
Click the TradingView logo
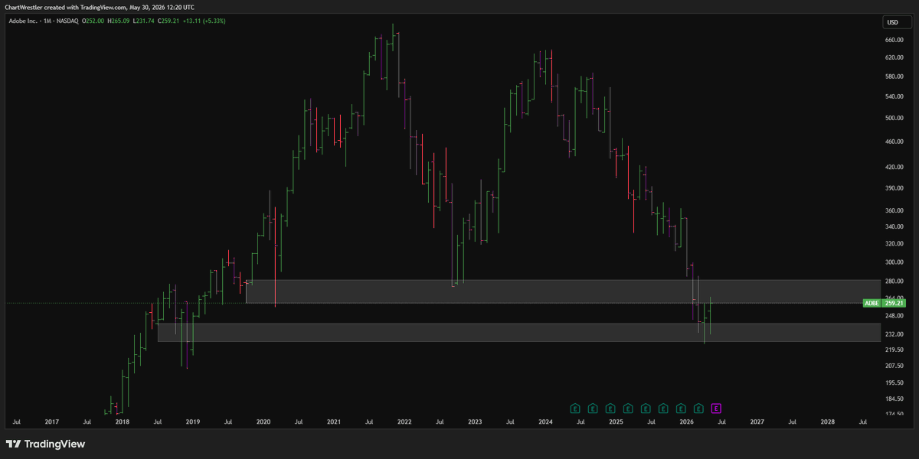46,444
